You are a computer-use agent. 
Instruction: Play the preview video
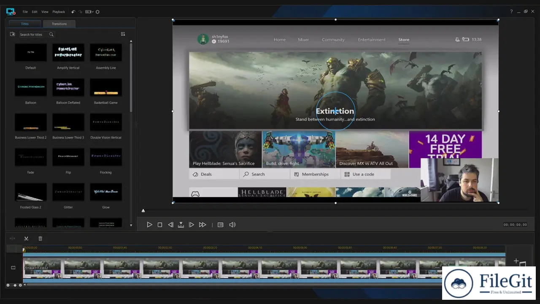coord(149,225)
